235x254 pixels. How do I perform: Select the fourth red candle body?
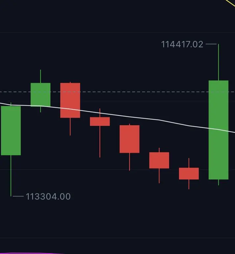pyautogui.click(x=159, y=160)
